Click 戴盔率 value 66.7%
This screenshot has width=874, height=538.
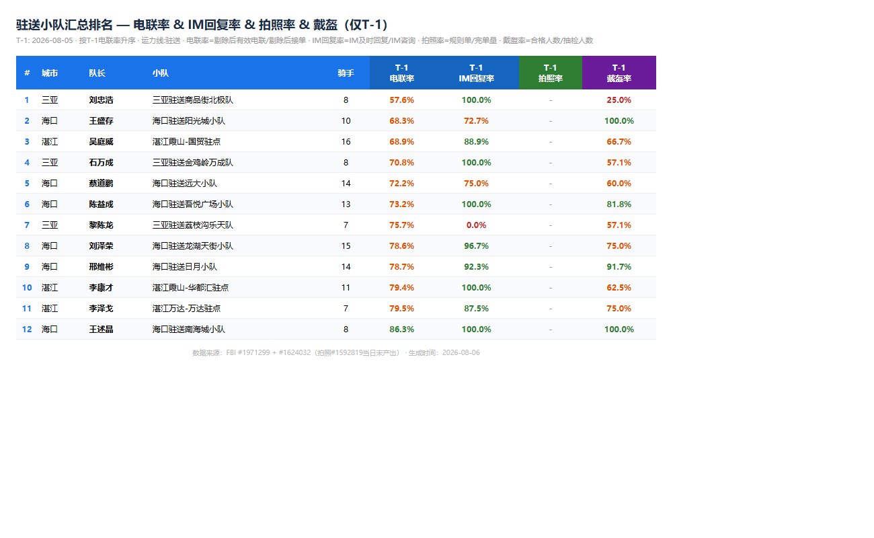coord(619,142)
